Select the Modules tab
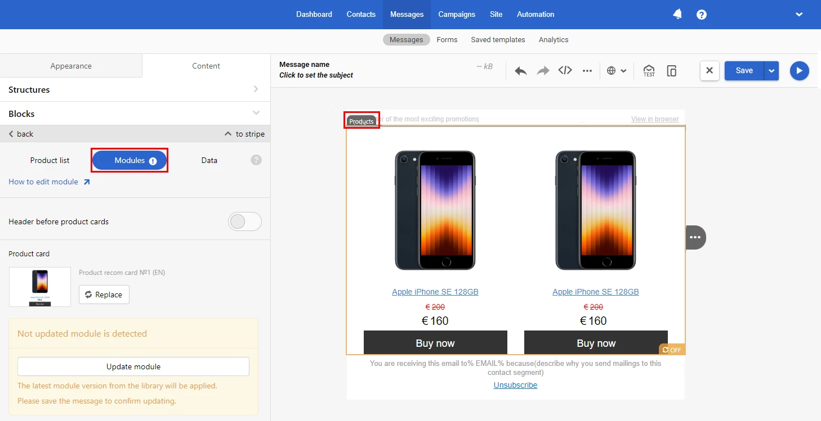821x421 pixels. point(130,160)
